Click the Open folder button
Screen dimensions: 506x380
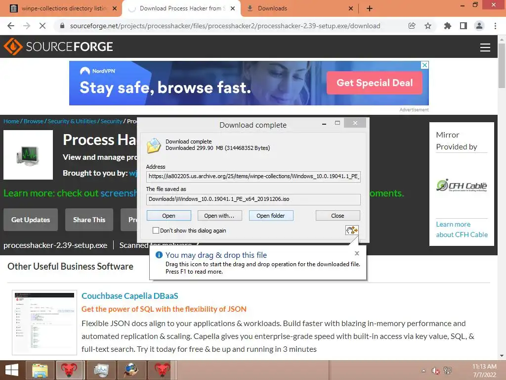tap(271, 216)
